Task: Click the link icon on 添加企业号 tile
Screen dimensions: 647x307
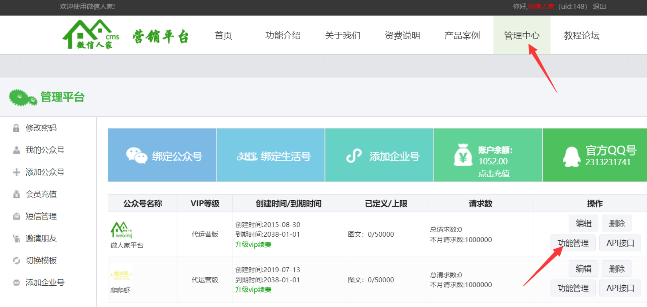Action: point(354,156)
